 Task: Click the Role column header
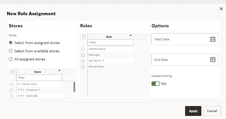109,37
